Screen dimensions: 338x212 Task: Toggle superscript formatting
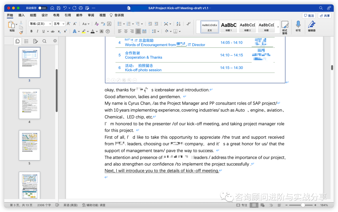click(x=65, y=31)
